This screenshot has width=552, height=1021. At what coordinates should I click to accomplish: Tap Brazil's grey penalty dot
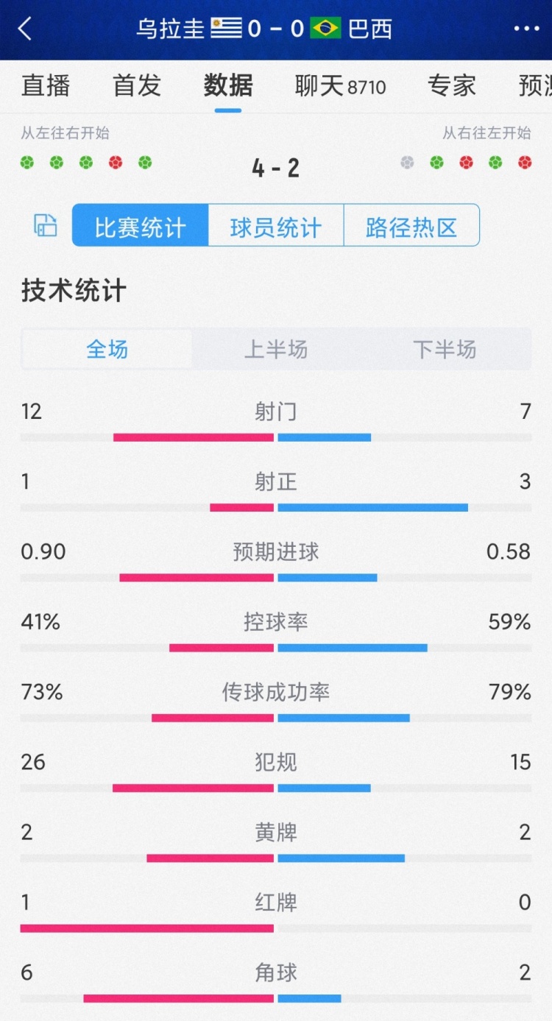coord(407,163)
